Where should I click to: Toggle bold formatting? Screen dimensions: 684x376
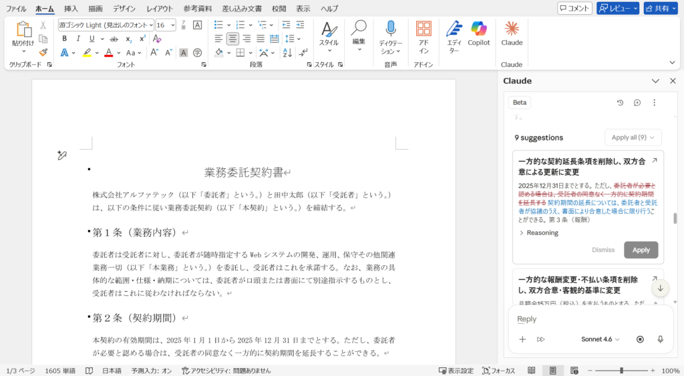[x=64, y=39]
